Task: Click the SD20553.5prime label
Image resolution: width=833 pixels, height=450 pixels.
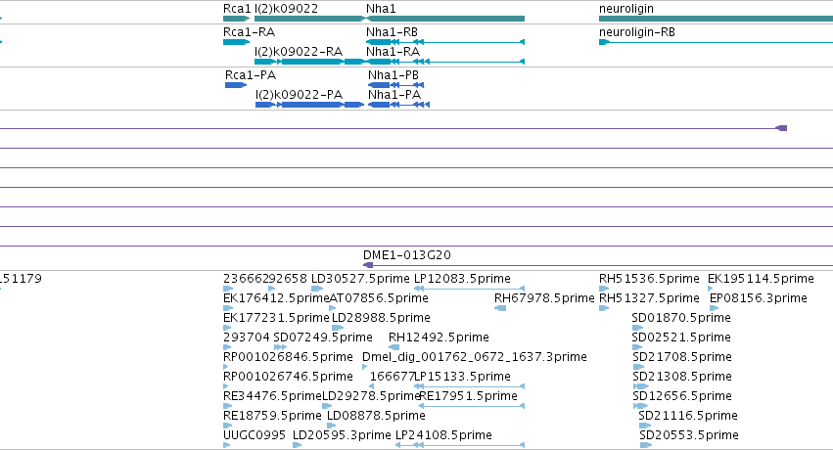Action: click(x=689, y=435)
